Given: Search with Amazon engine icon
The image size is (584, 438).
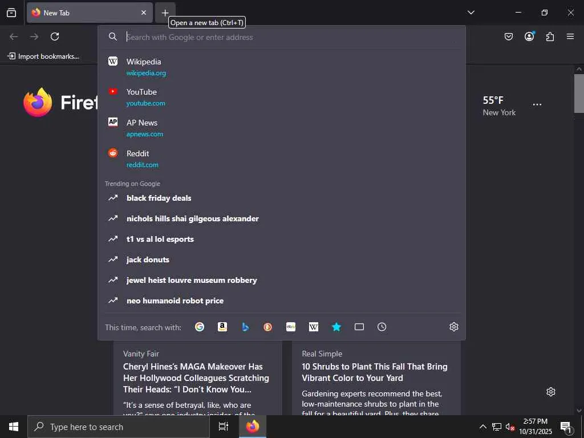Looking at the screenshot, I should click(x=222, y=327).
